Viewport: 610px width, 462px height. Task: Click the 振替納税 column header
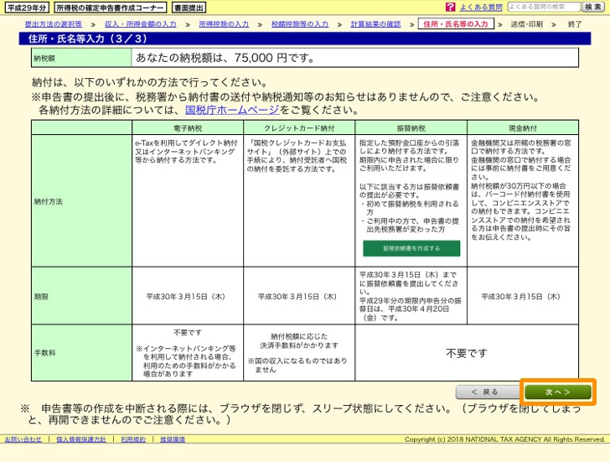411,127
